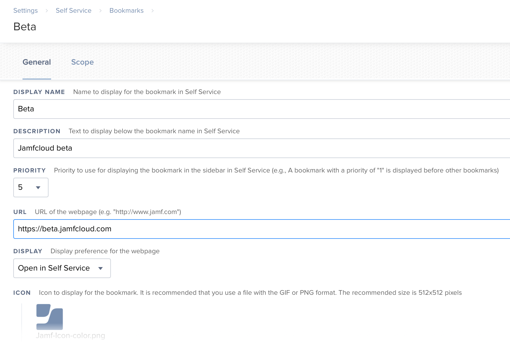The width and height of the screenshot is (510, 349).
Task: Click the Display Name field containing Beta
Action: tap(260, 109)
